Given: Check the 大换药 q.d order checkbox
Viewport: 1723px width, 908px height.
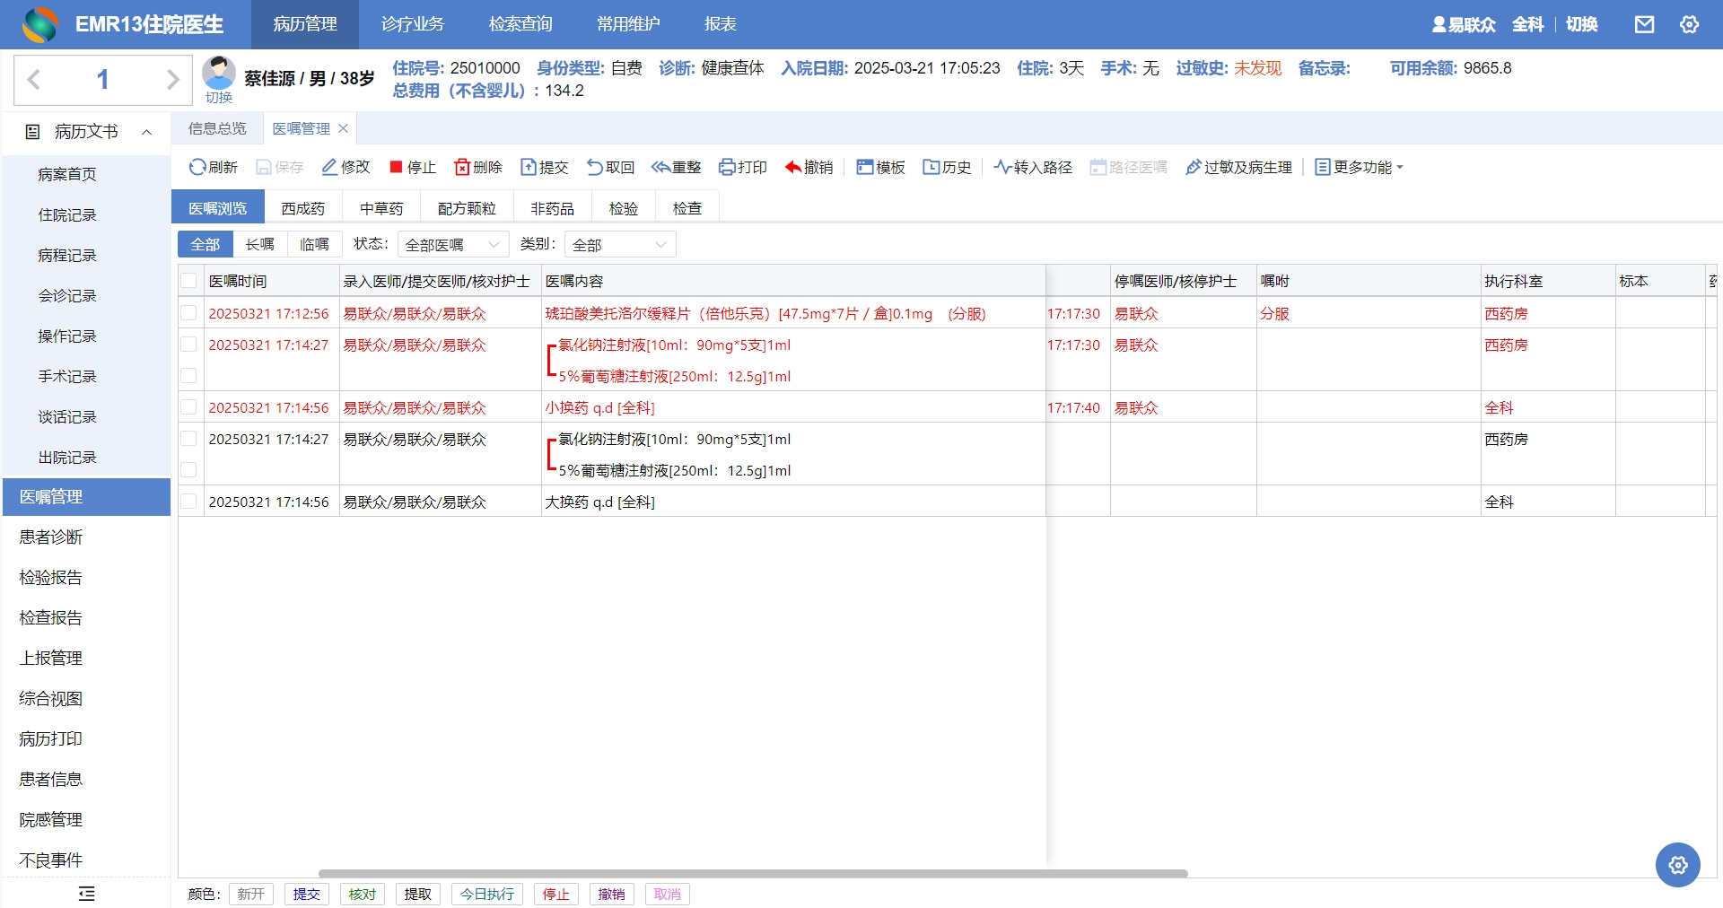Looking at the screenshot, I should click(188, 502).
